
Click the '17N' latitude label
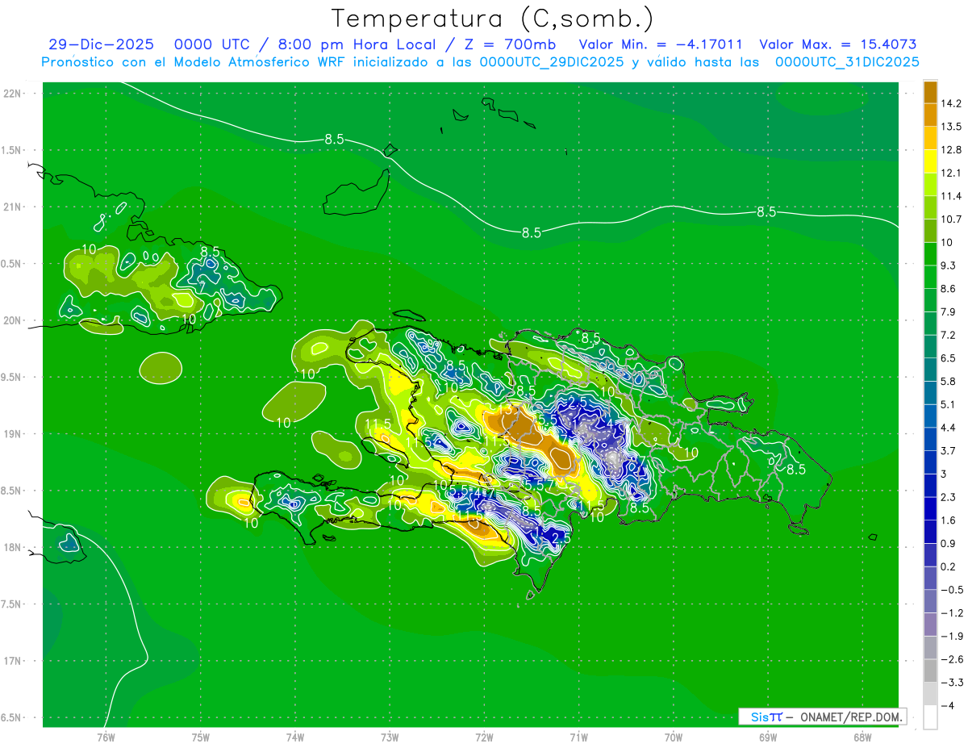point(13,661)
